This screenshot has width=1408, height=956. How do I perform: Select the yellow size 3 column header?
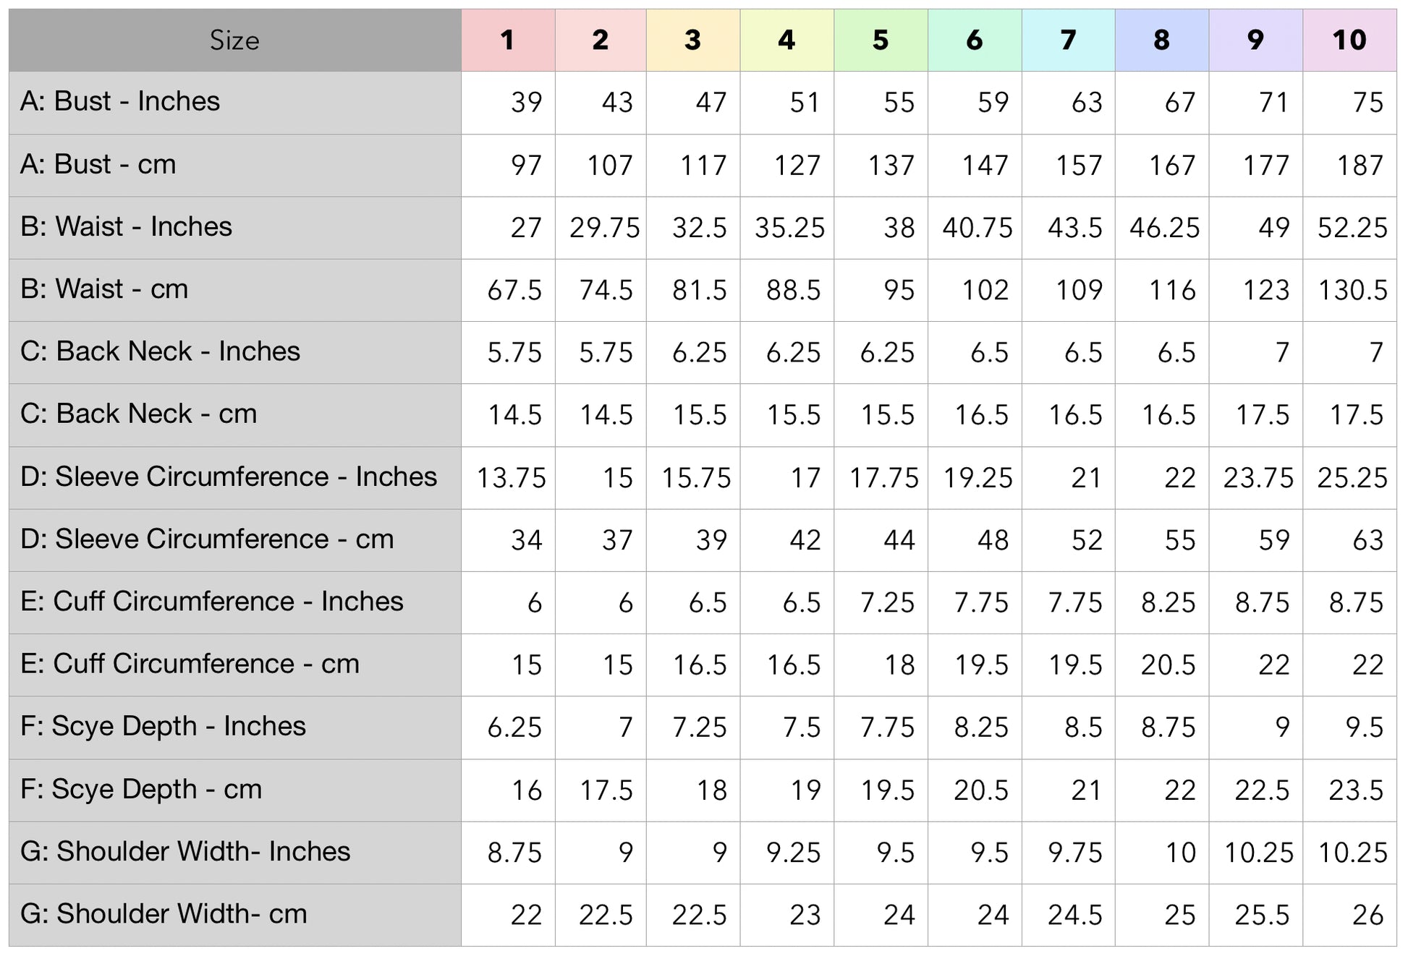[x=692, y=40]
